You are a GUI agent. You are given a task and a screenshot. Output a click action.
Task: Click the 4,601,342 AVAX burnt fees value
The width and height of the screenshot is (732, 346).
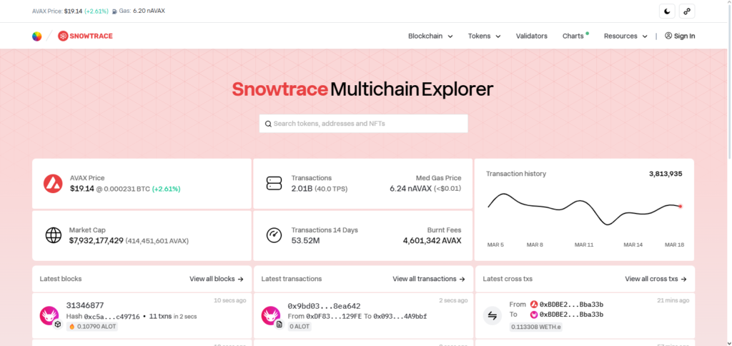[x=432, y=241]
